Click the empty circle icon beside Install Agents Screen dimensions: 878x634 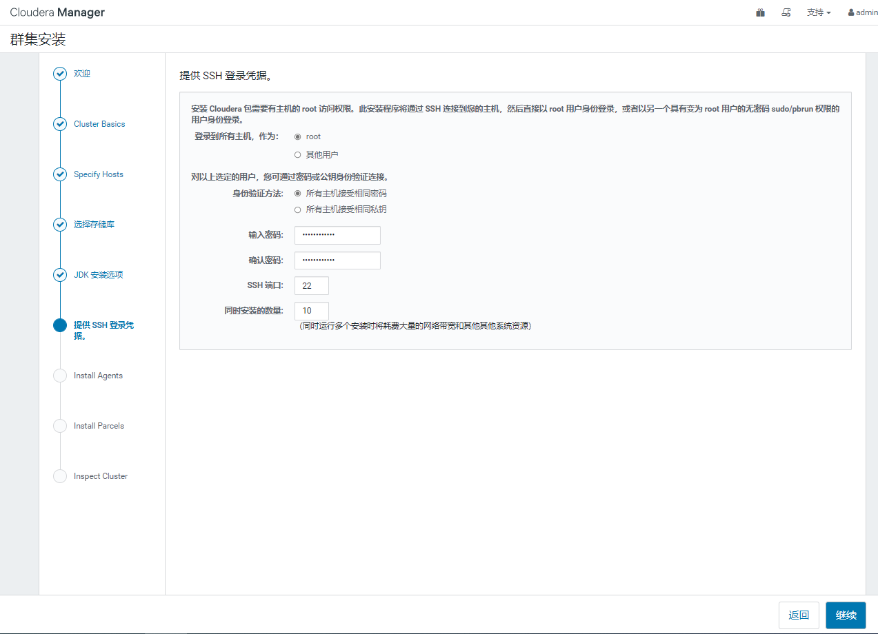click(59, 376)
